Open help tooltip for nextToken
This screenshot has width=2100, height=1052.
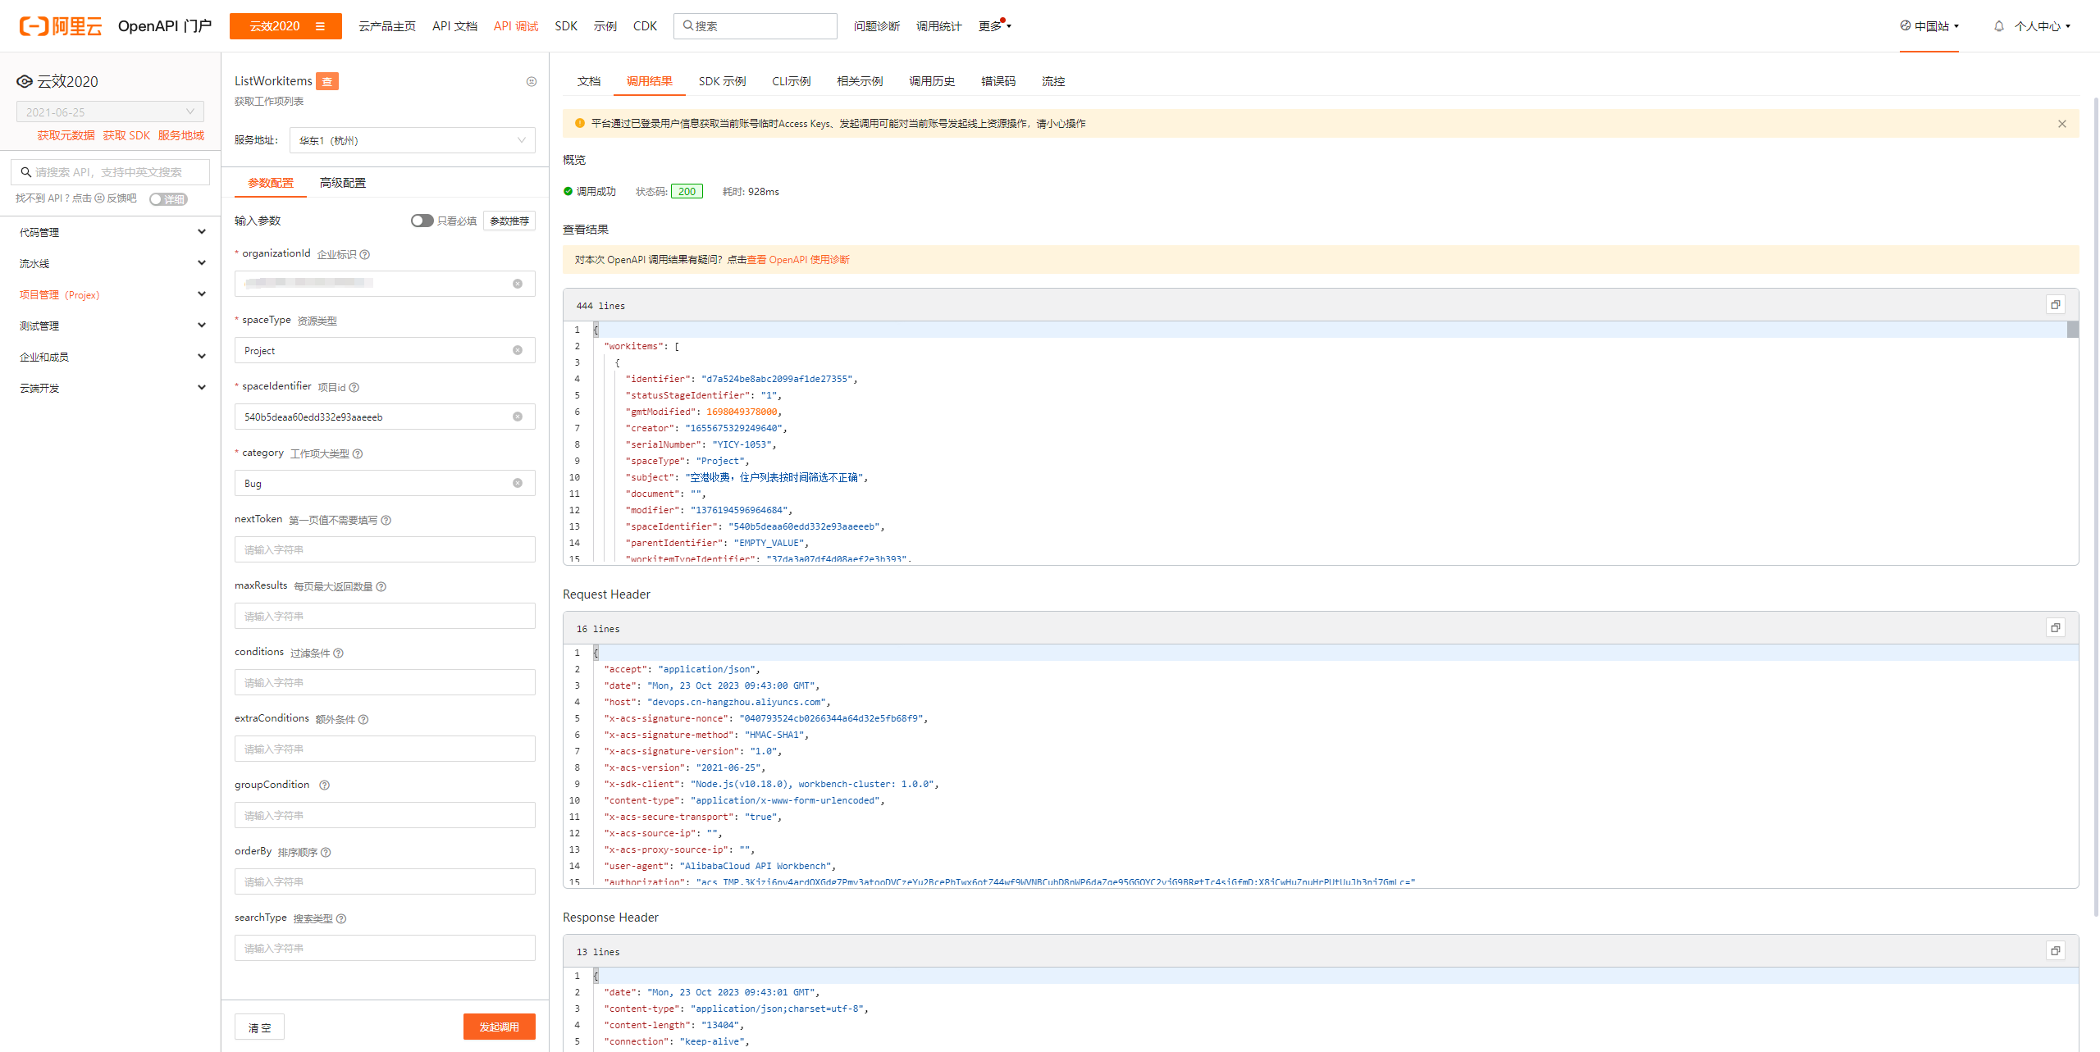click(x=386, y=520)
